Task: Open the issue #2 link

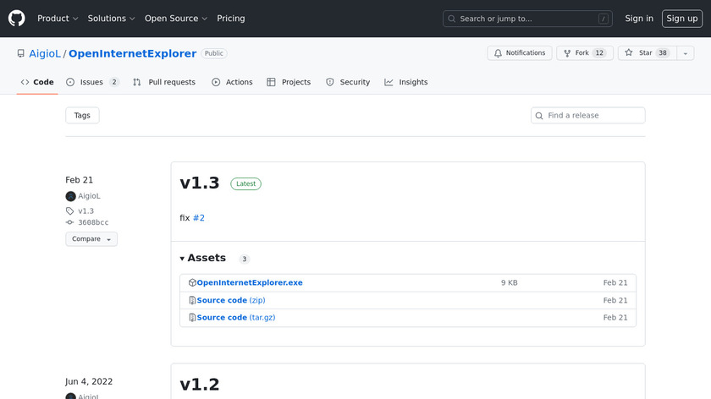Action: coord(199,217)
